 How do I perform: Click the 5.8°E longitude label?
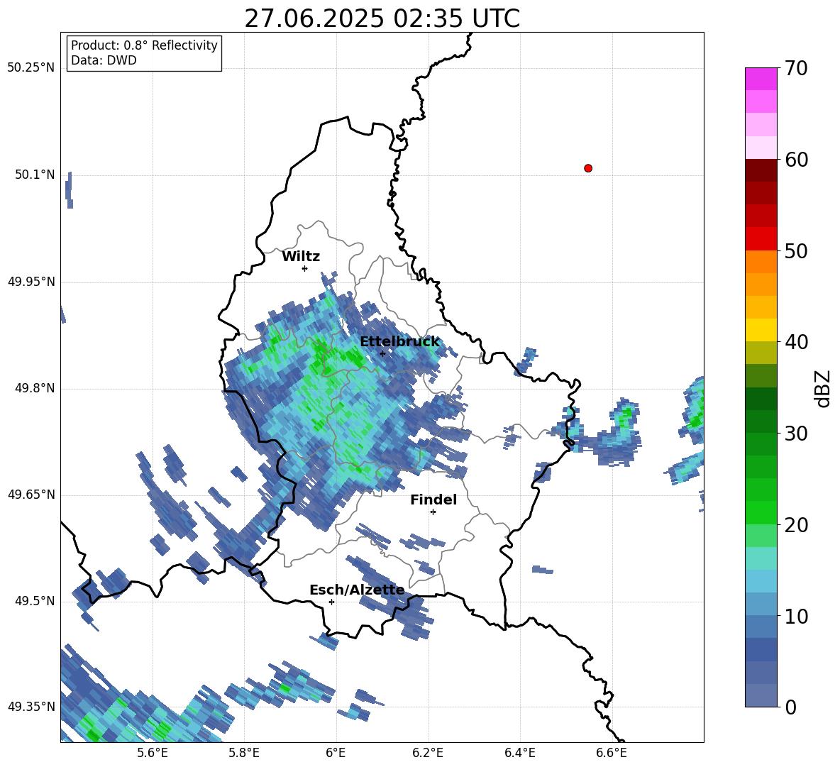click(244, 753)
